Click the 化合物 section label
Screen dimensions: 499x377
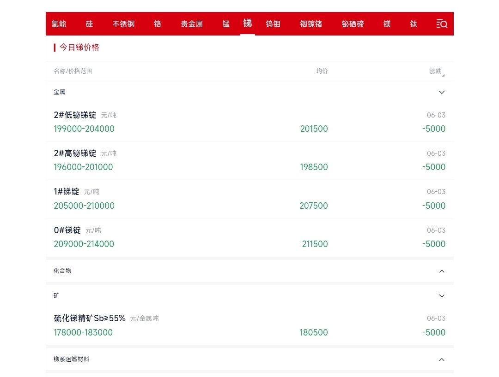click(62, 271)
